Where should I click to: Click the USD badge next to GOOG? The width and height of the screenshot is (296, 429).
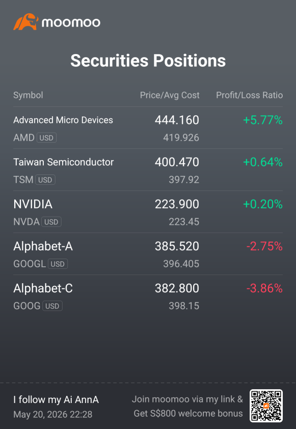(52, 306)
